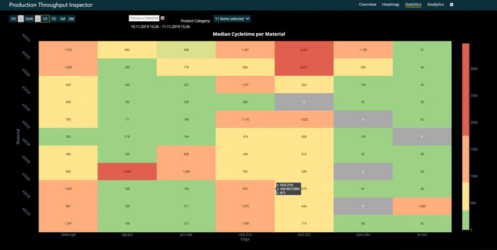The width and height of the screenshot is (497, 250).
Task: Click the heatmap cell showing 443
Action: [68, 85]
